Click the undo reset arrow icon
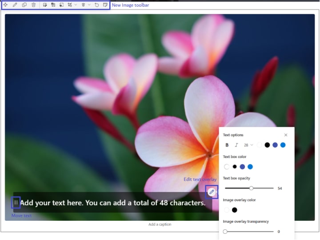 (97, 5)
